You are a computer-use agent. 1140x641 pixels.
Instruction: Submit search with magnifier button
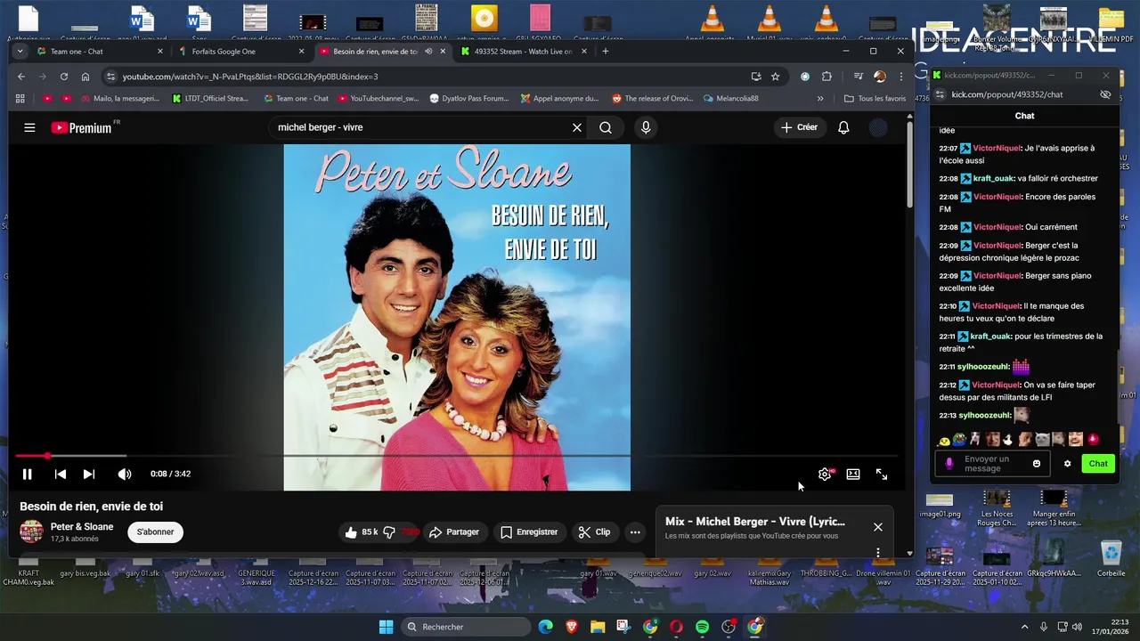tap(606, 127)
